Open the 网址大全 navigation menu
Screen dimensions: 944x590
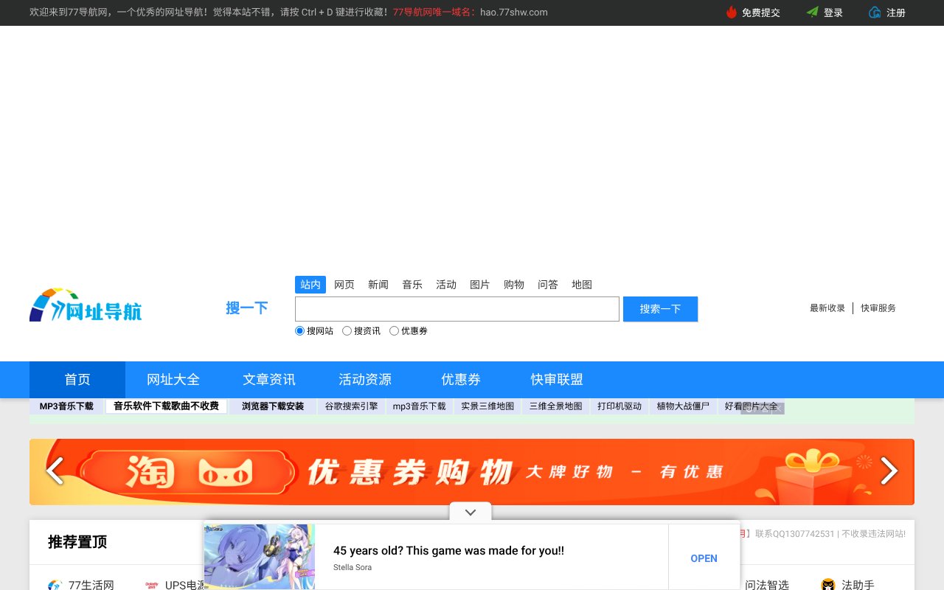point(173,379)
